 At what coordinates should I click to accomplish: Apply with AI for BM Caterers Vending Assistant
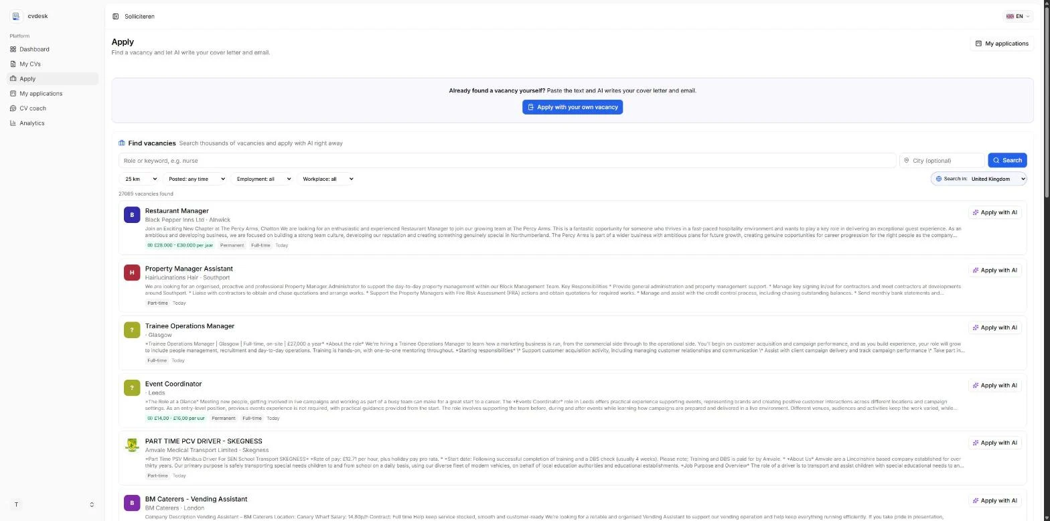point(994,501)
